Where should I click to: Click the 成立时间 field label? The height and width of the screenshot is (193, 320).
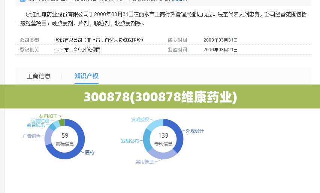(177, 40)
